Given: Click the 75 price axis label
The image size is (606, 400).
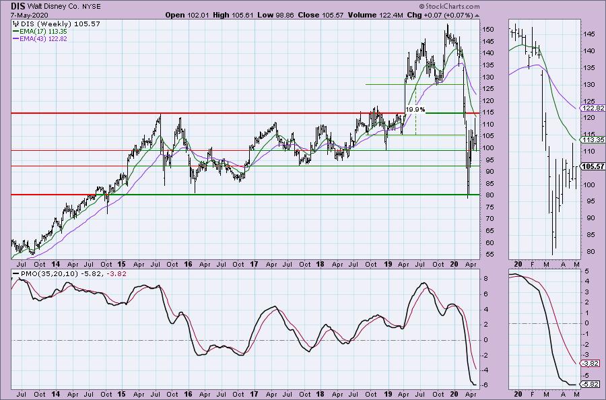Looking at the screenshot, I should pos(490,207).
